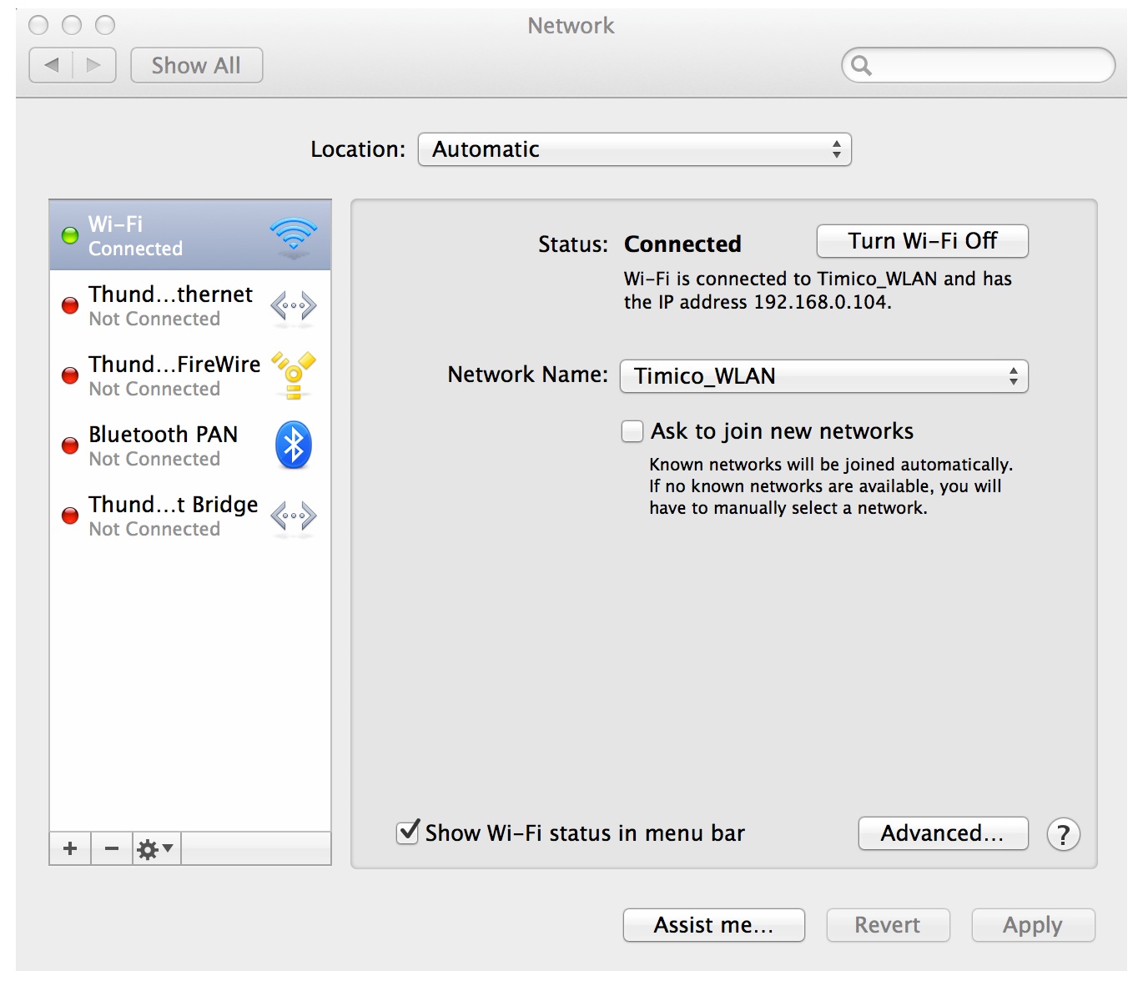
Task: Click the Connected status text
Action: pos(682,244)
